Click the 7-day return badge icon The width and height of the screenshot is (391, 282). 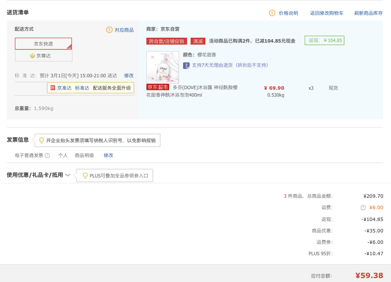point(186,65)
